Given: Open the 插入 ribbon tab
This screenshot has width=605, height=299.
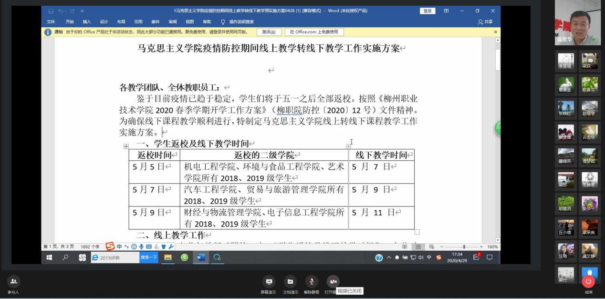Looking at the screenshot, I should click(87, 21).
